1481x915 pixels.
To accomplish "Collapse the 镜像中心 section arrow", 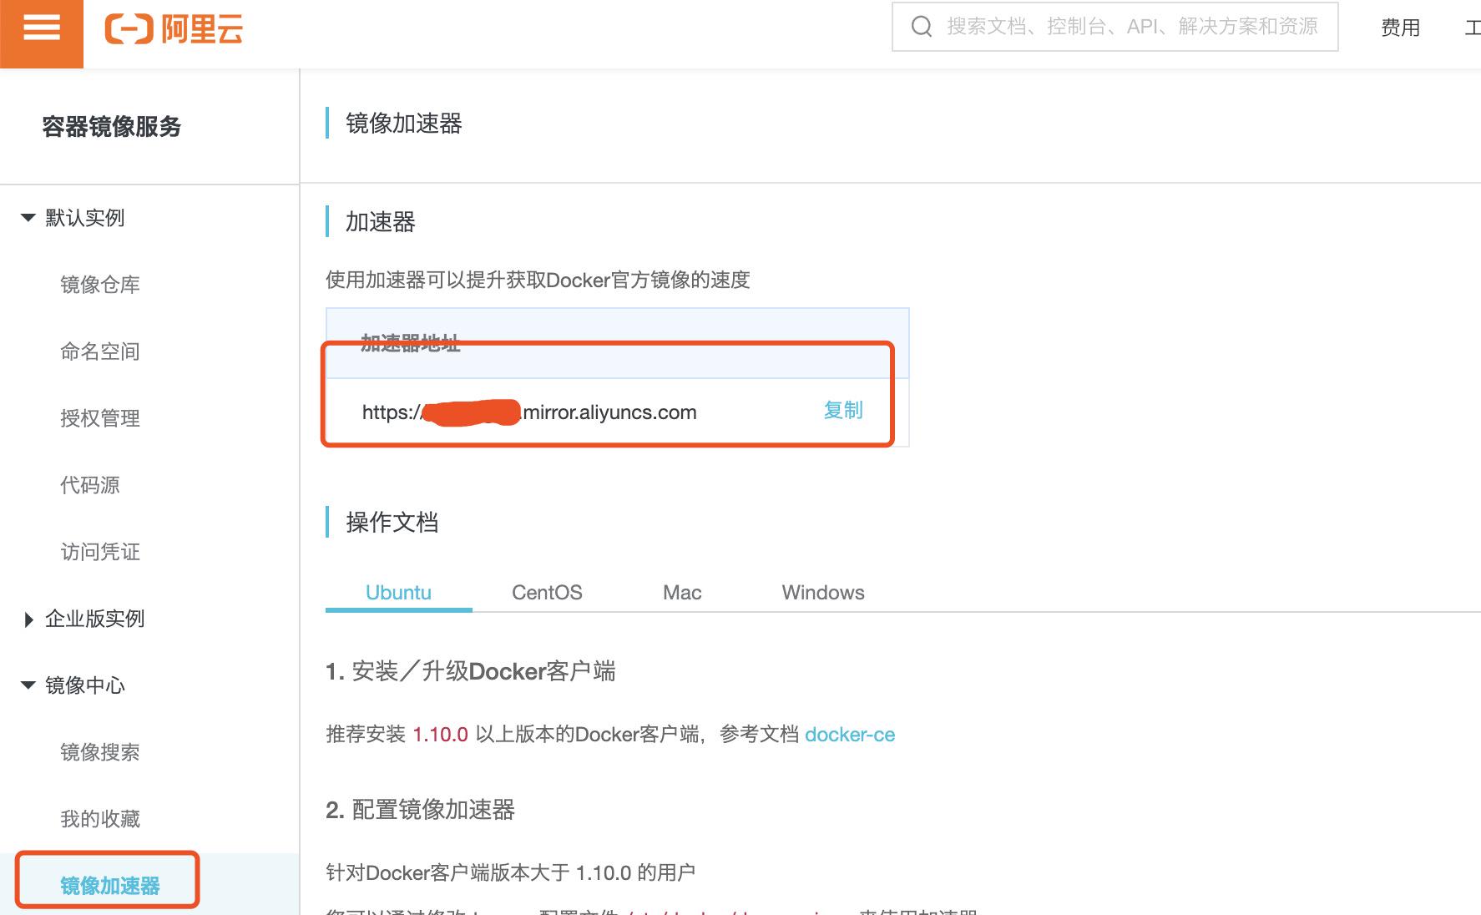I will (28, 685).
